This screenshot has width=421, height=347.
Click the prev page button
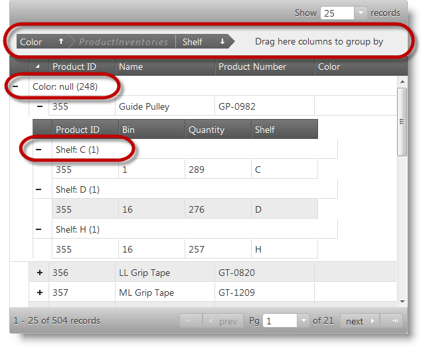pyautogui.click(x=223, y=321)
